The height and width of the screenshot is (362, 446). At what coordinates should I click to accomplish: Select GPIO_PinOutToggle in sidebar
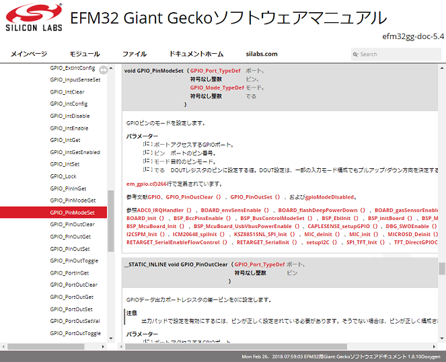coord(74,260)
